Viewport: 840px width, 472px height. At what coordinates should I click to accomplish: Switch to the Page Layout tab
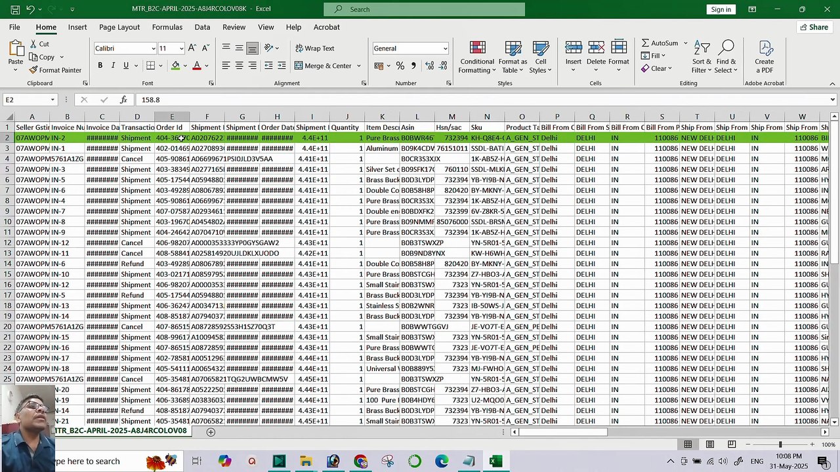tap(119, 27)
